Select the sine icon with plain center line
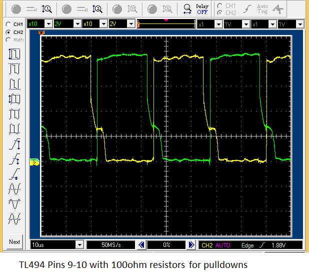The height and width of the screenshot is (273, 309). coord(14,189)
